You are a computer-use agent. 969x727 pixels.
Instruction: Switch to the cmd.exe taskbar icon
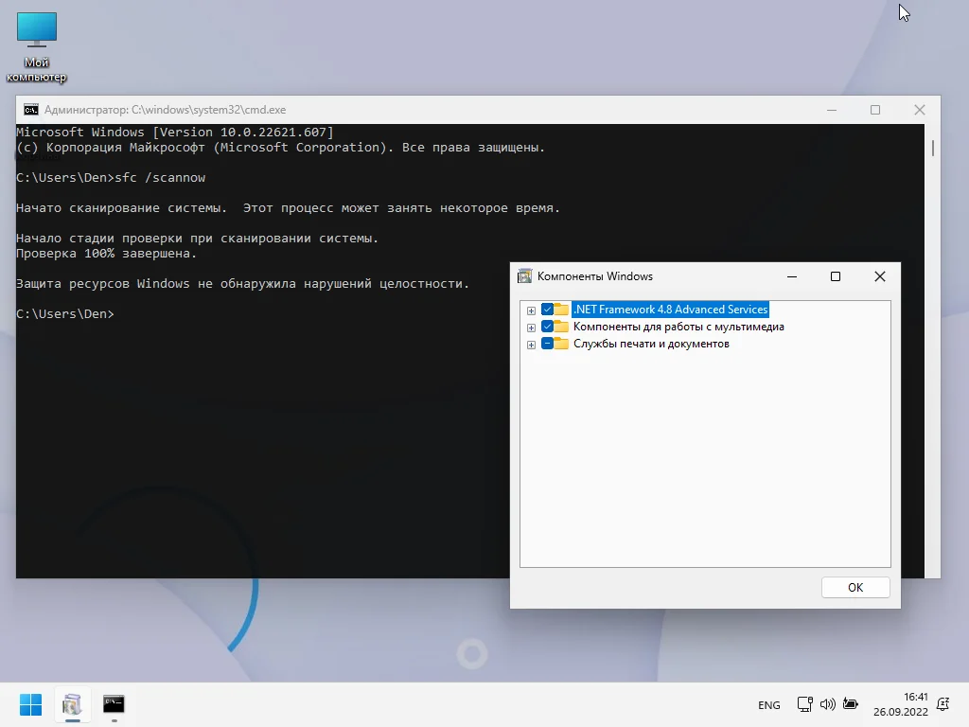click(x=114, y=704)
